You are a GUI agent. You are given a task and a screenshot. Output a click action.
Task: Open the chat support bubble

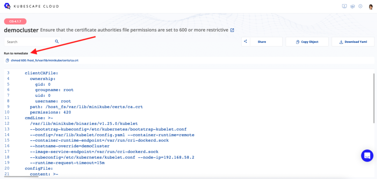[x=367, y=155]
